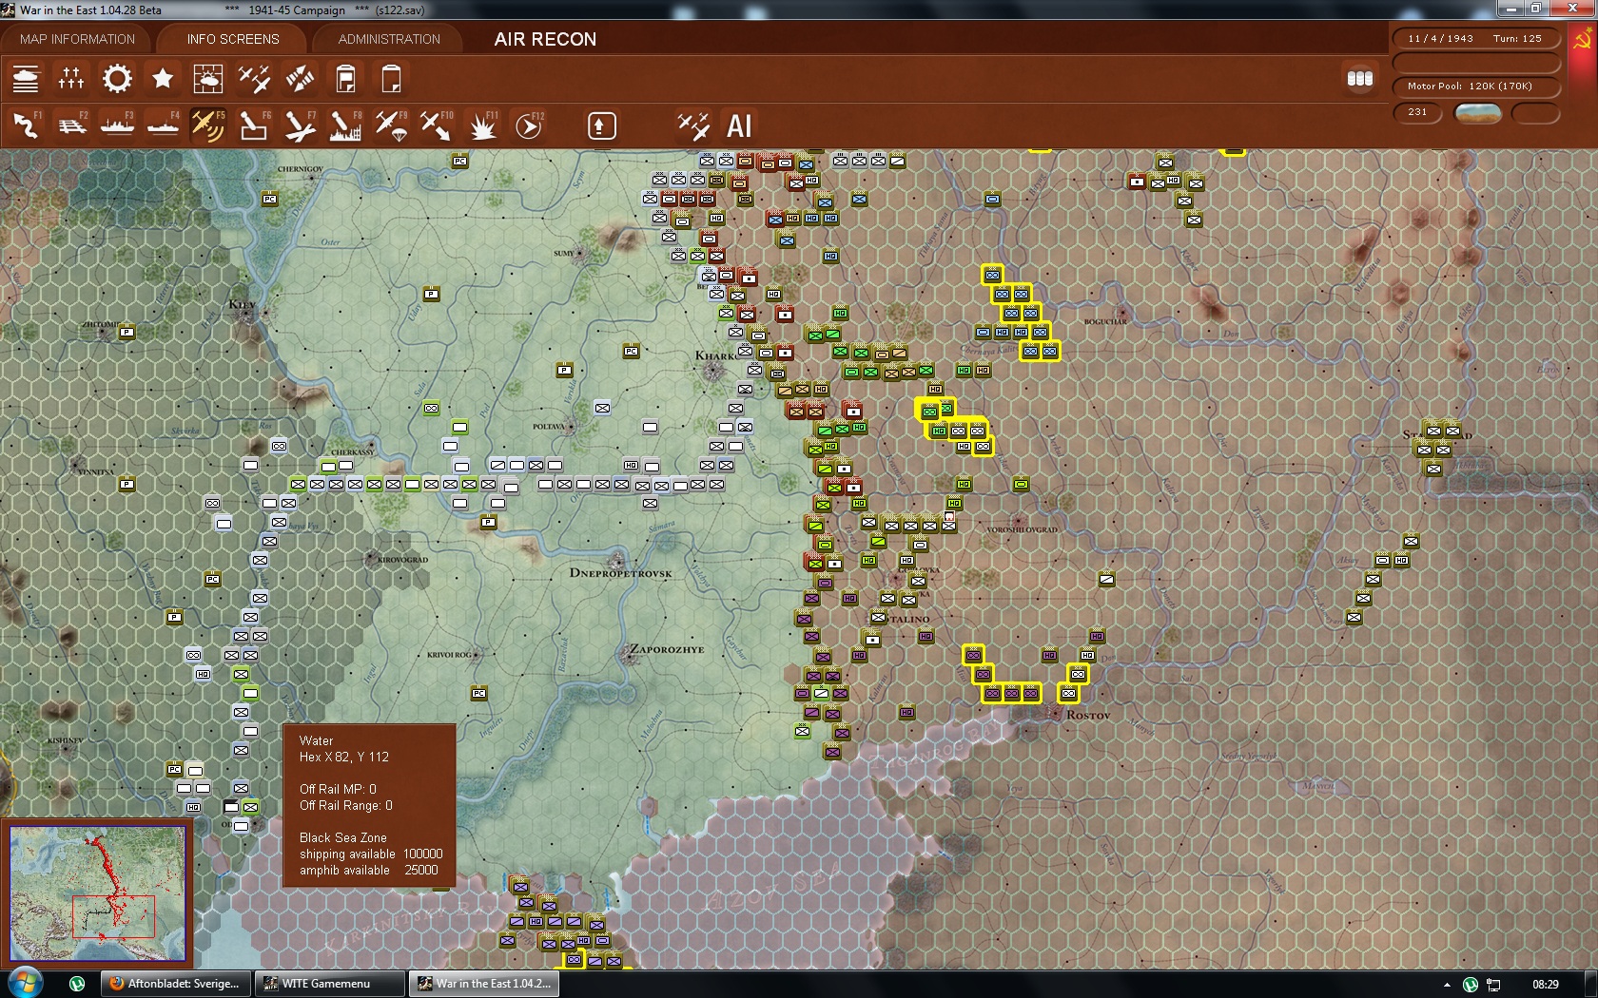Click the End Turn F12 button
Image resolution: width=1598 pixels, height=998 pixels.
[529, 125]
